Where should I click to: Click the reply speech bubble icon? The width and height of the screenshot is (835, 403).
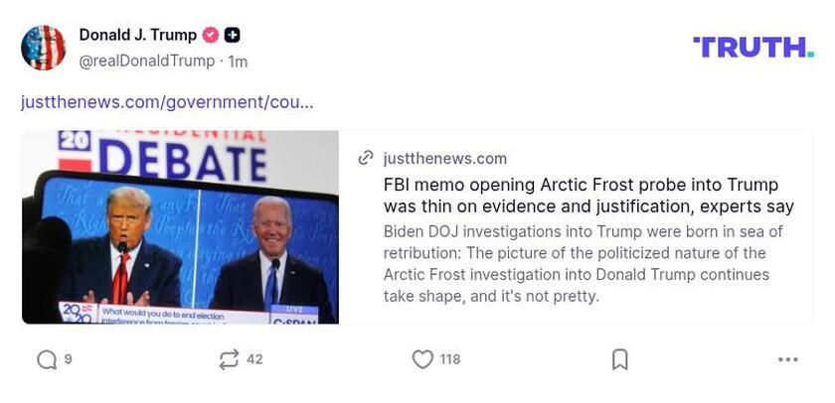coord(46,359)
